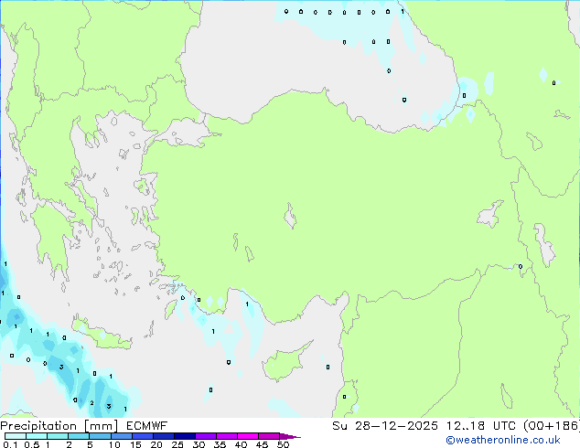Screen dimensions: 580x448
Task: Click the '20' legend scale label
Action: 156,444
